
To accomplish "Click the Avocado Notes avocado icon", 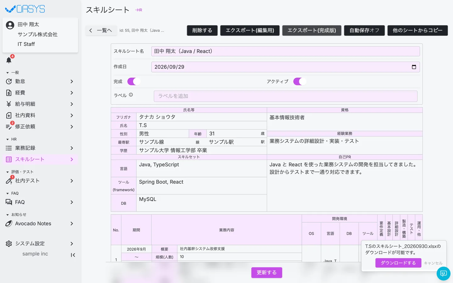I will click(9, 224).
